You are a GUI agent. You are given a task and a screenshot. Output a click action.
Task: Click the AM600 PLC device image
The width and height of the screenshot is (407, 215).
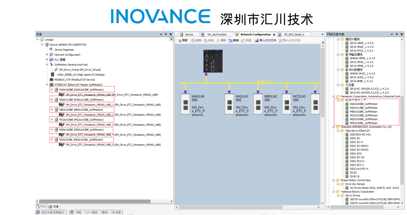[213, 61]
